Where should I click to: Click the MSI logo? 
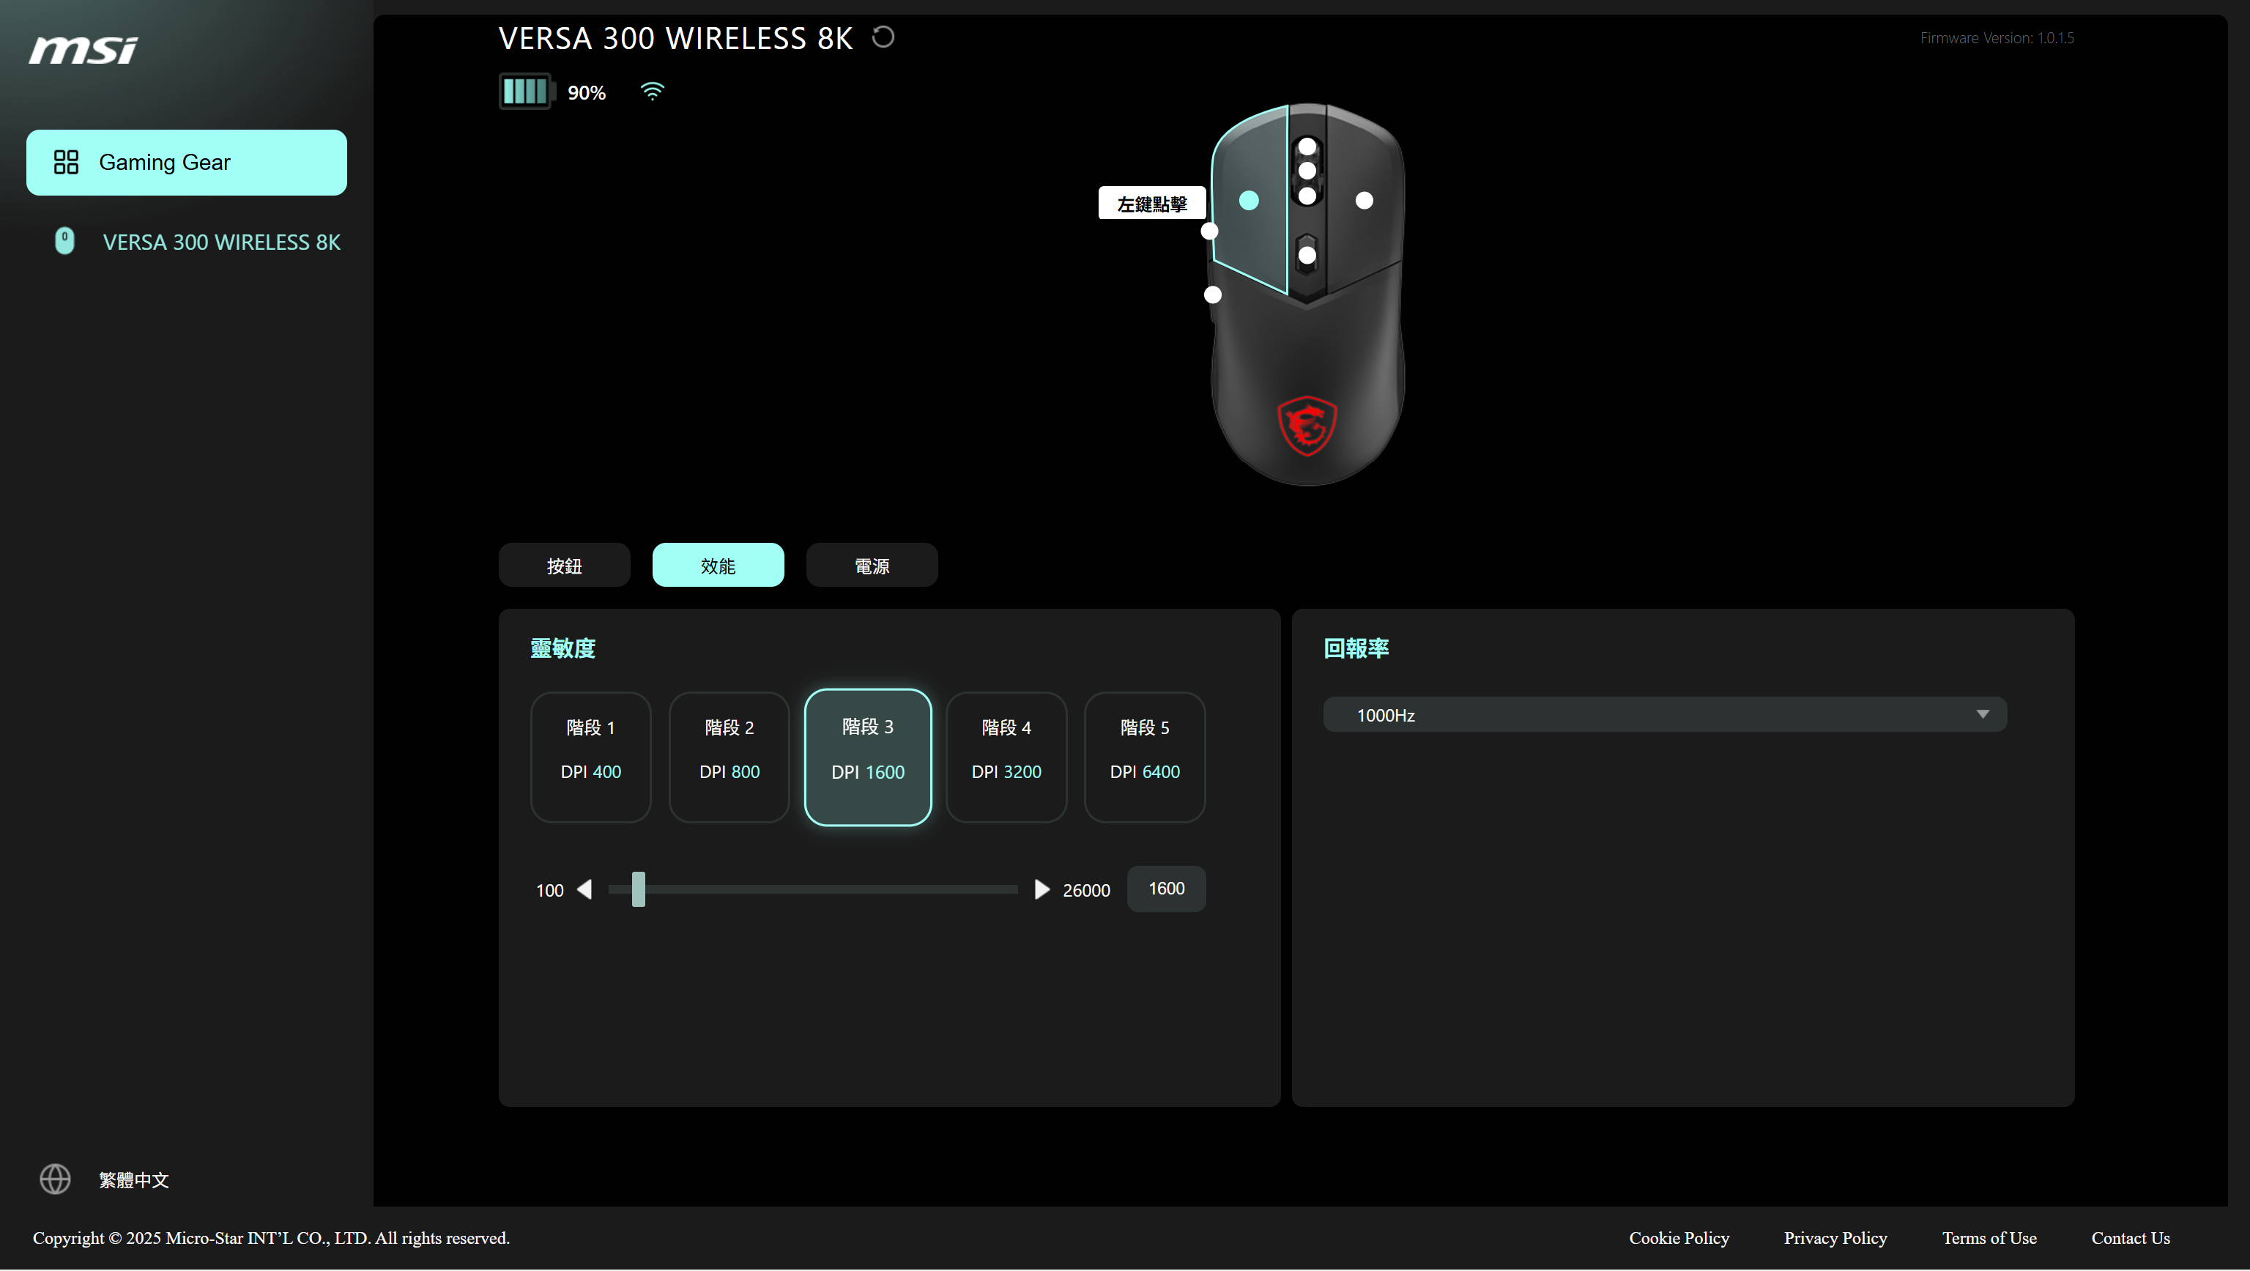83,50
